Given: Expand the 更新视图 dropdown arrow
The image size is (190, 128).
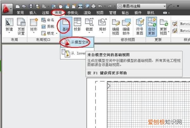Looking at the screenshot, I should pyautogui.click(x=169, y=32).
